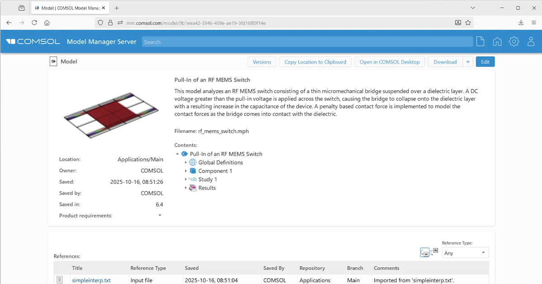Bookmark this page with star icon
This screenshot has height=284, width=542.
coord(468,23)
